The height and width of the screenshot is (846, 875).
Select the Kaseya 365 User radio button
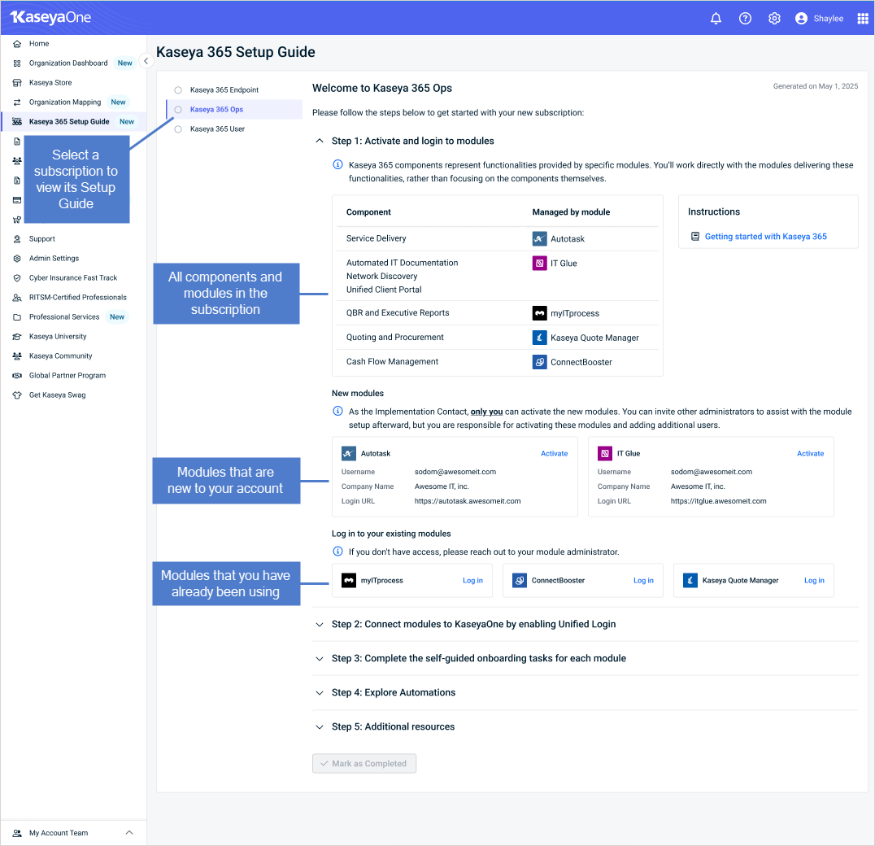[x=178, y=129]
